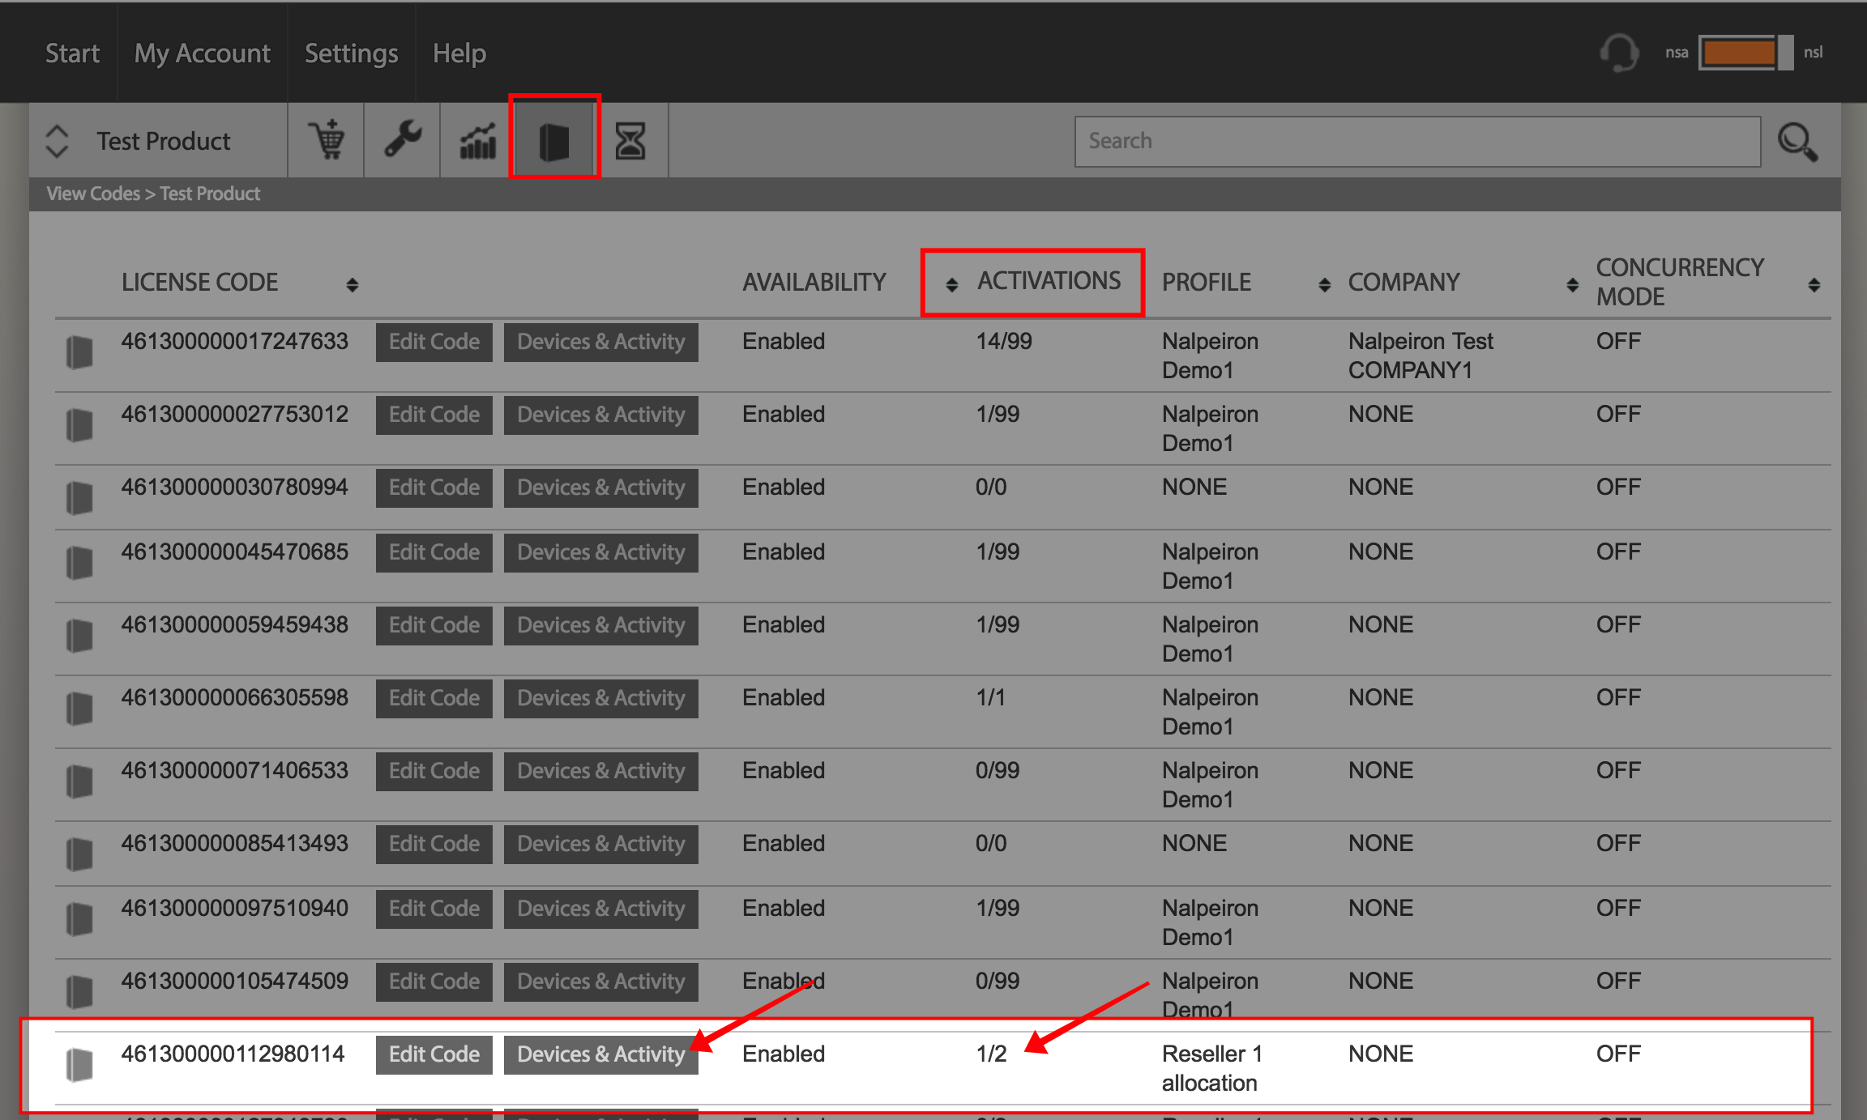Open the headset support icon
Image resolution: width=1867 pixels, height=1120 pixels.
point(1619,53)
